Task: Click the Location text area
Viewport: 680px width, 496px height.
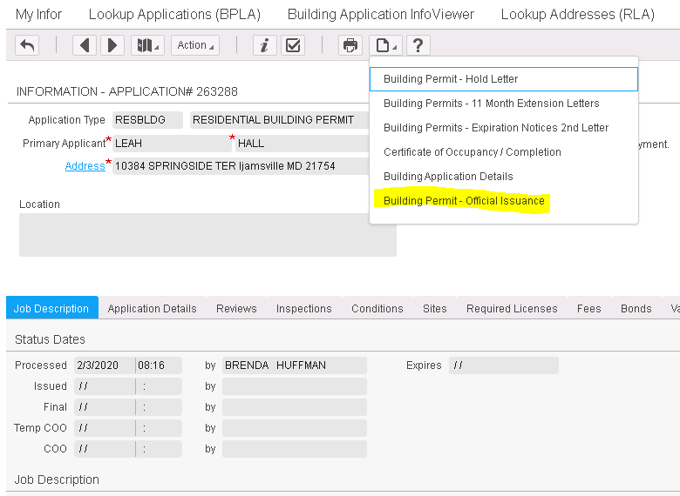Action: click(x=207, y=235)
